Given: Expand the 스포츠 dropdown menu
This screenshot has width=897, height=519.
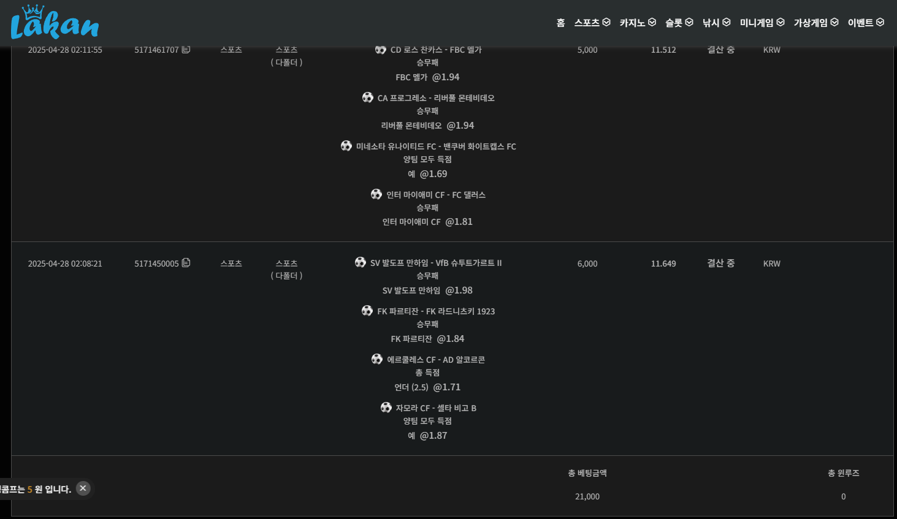Looking at the screenshot, I should click(x=592, y=23).
